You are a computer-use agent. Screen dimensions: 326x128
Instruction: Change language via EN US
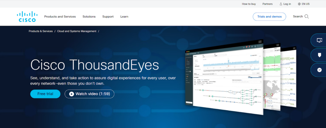[x=306, y=4]
